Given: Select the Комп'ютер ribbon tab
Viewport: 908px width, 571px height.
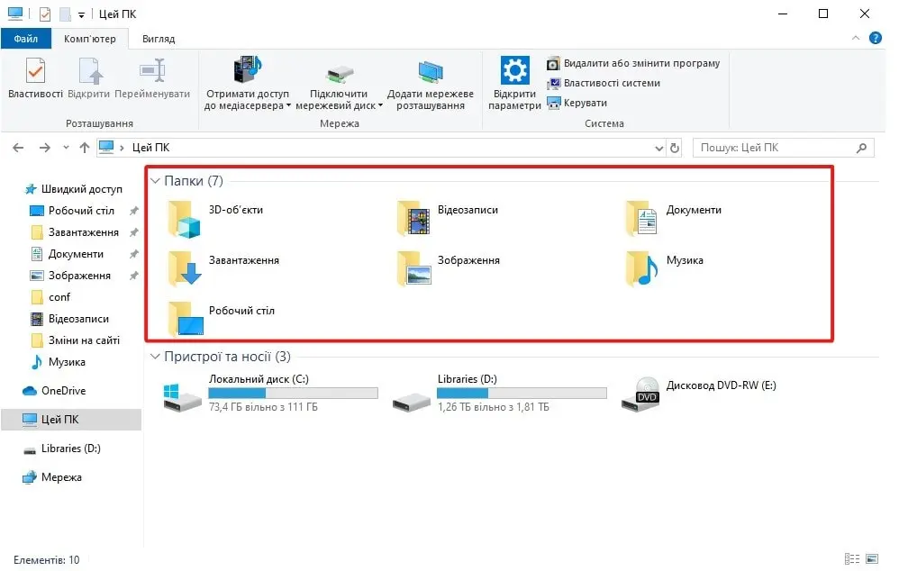Looking at the screenshot, I should point(90,39).
